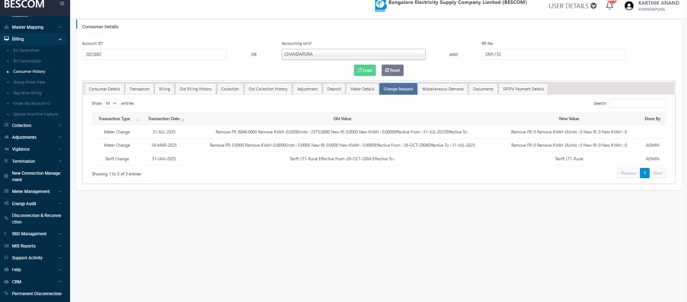Open the notifications bell
The height and width of the screenshot is (302, 687).
[610, 6]
